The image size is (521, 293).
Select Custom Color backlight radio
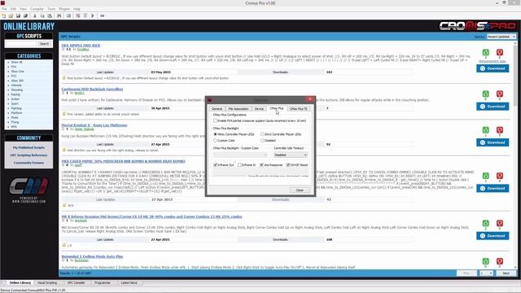[215, 141]
